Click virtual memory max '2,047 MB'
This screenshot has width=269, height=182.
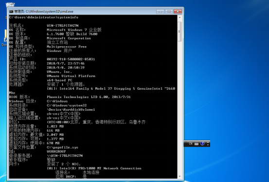pyautogui.click(x=55, y=135)
